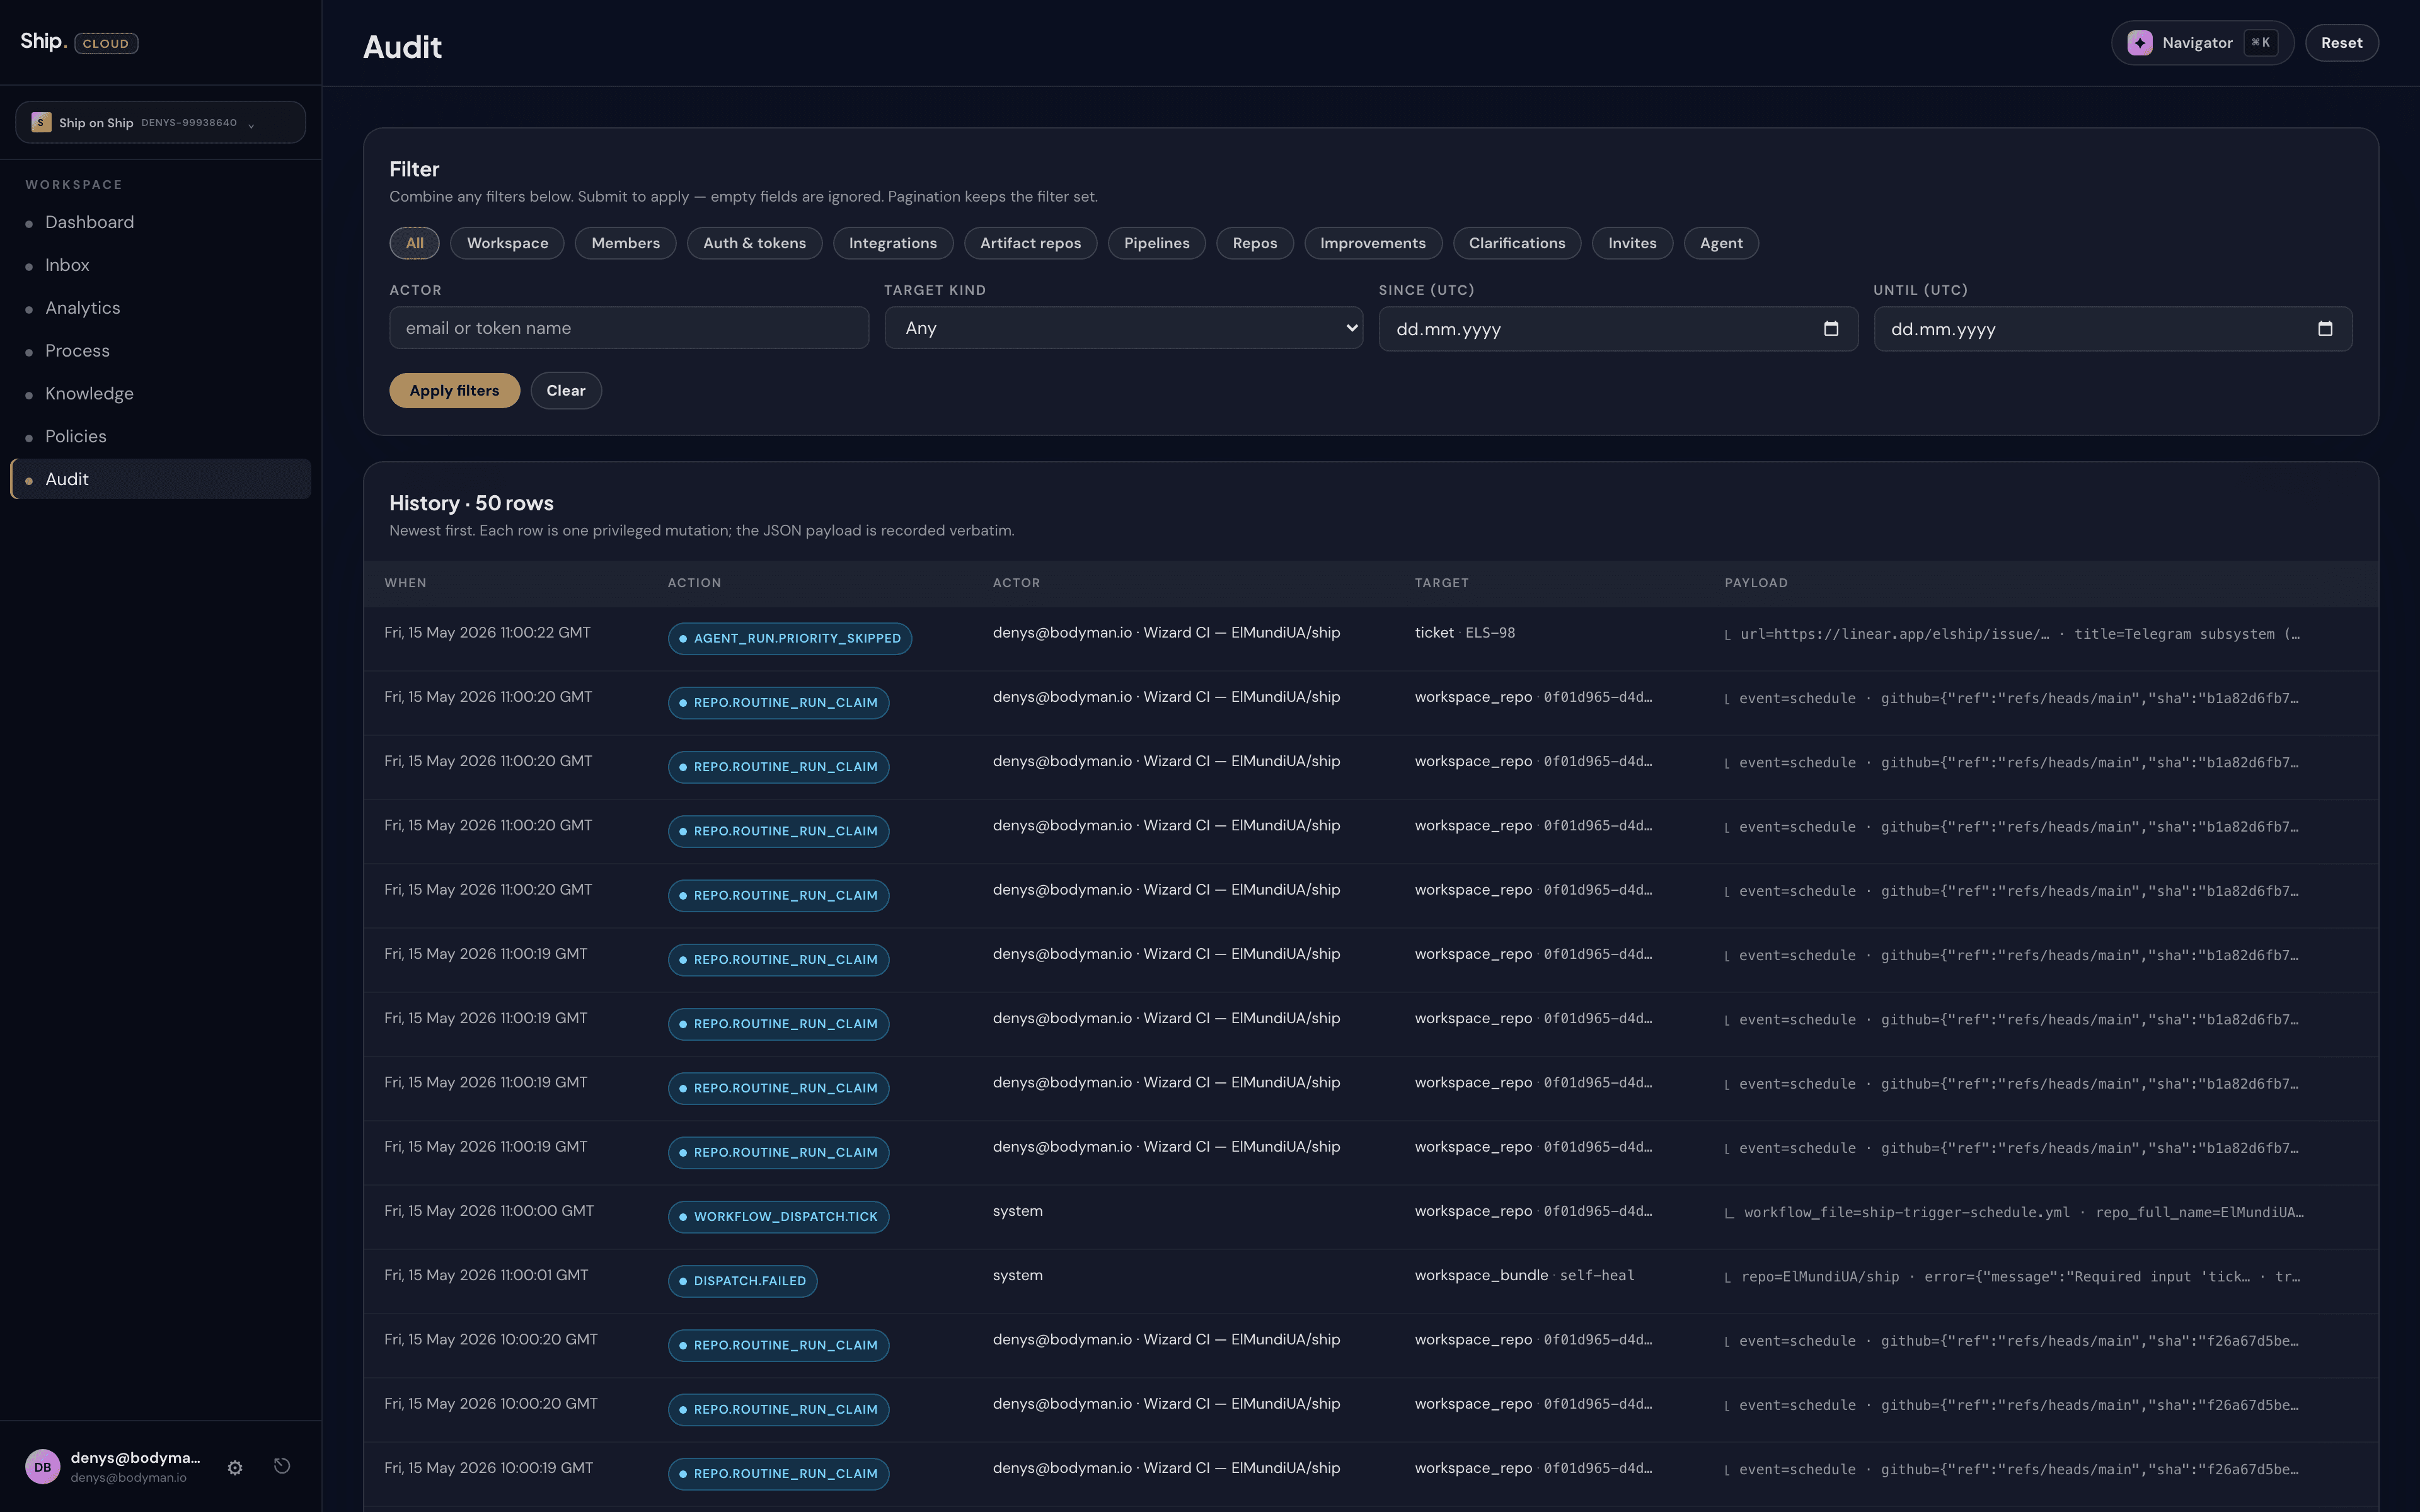Image resolution: width=2420 pixels, height=1512 pixels.
Task: Click timestamp 'Fri, 15 May 2026 11:00:22 GMT'
Action: point(487,633)
